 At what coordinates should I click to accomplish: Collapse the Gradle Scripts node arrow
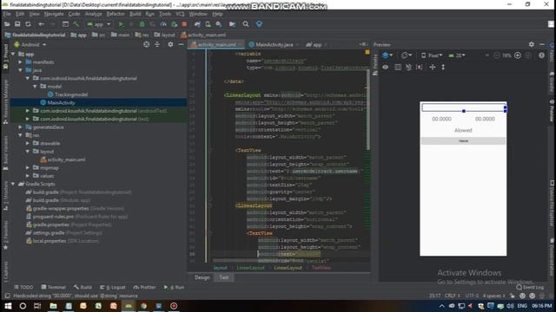14,184
